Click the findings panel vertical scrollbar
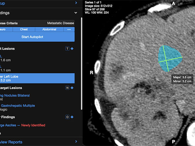The height and width of the screenshot is (146, 195). click(82, 64)
